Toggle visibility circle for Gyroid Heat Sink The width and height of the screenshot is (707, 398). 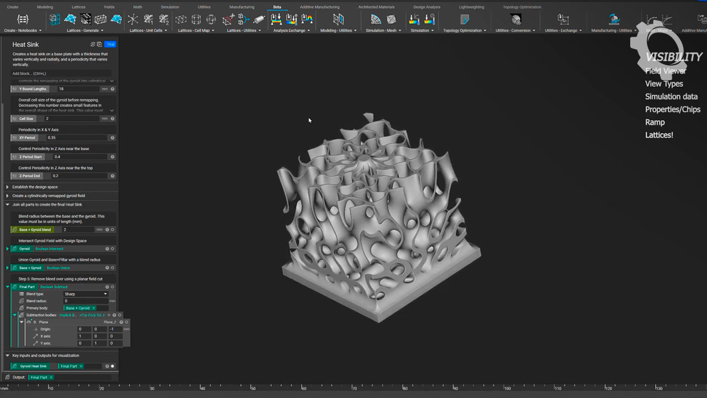click(113, 366)
